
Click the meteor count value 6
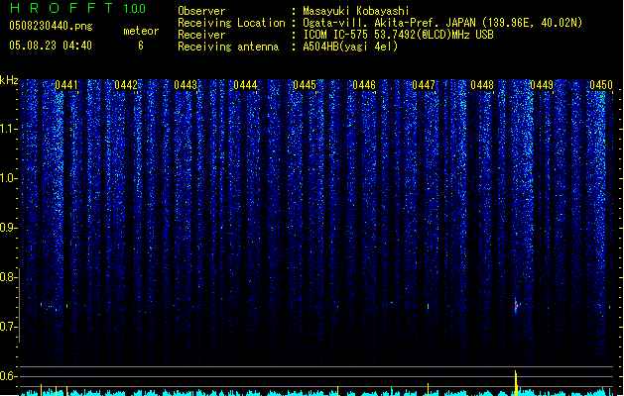point(141,46)
